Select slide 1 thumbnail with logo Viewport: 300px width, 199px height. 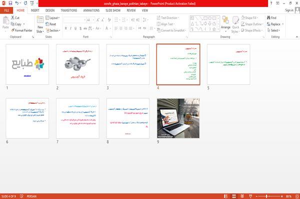coord(27,64)
